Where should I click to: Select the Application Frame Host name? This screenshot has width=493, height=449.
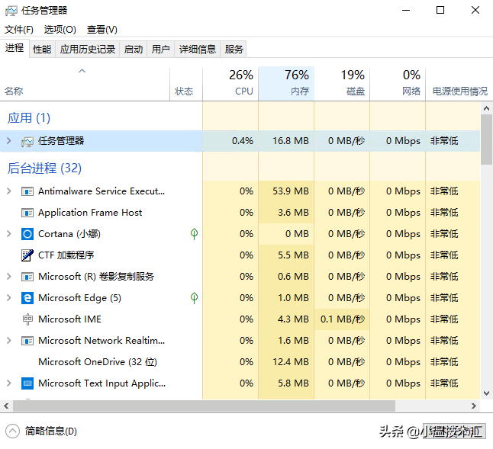coord(90,213)
